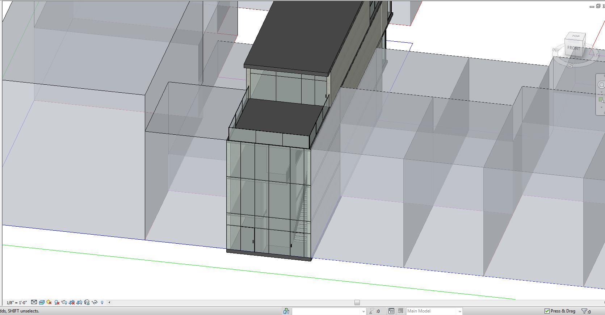Uncheck the Press & Drag checkbox
605x315 pixels.
coord(547,311)
